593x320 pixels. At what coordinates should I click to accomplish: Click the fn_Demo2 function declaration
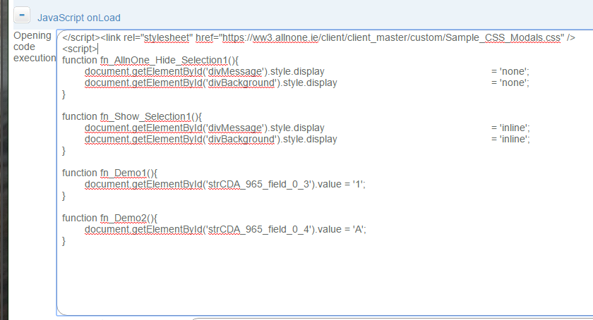109,218
